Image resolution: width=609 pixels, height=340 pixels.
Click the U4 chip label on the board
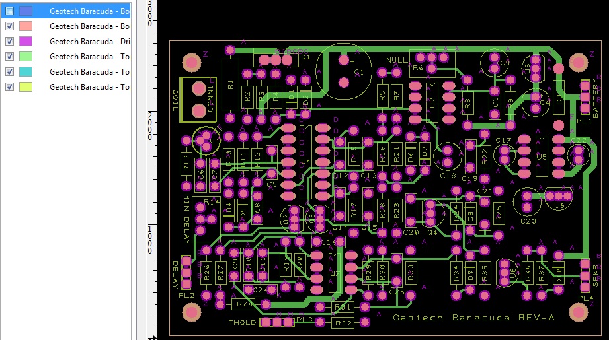(x=305, y=161)
